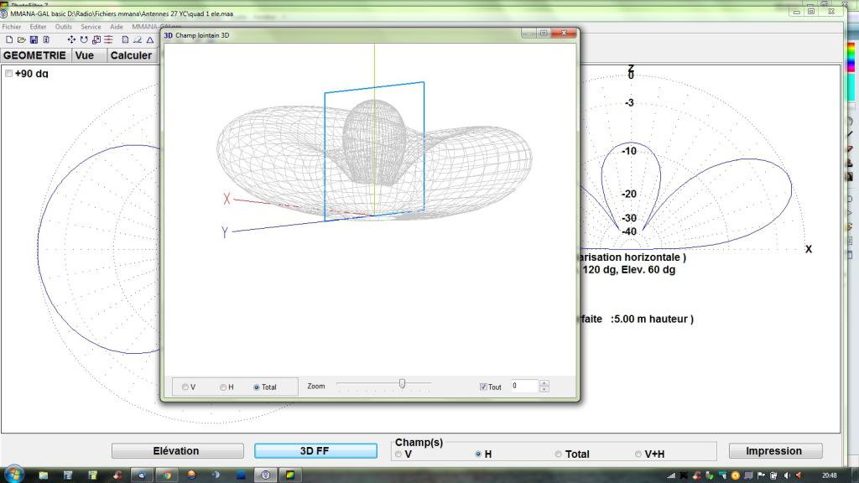Select V+H under Champ(s)

[638, 454]
